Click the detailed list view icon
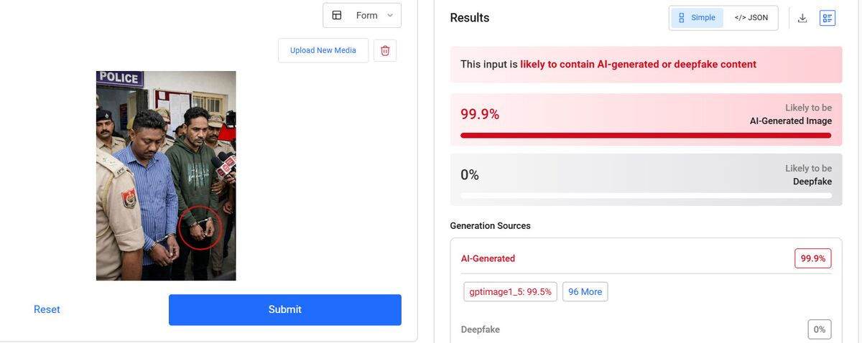 tap(828, 18)
